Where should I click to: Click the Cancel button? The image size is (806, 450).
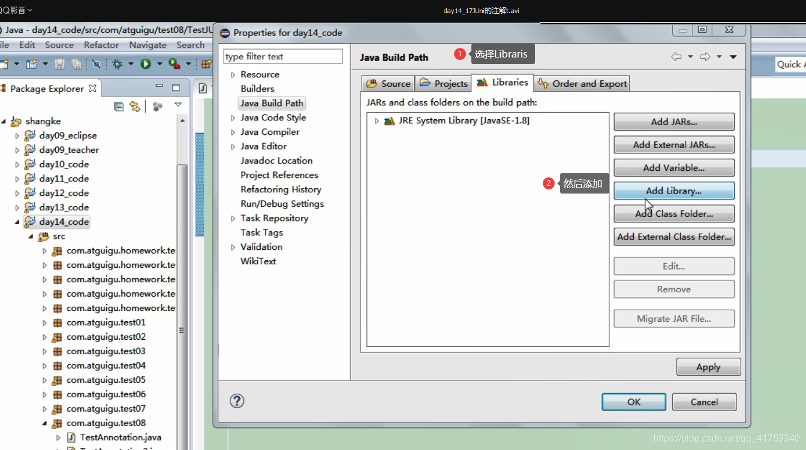coord(704,401)
